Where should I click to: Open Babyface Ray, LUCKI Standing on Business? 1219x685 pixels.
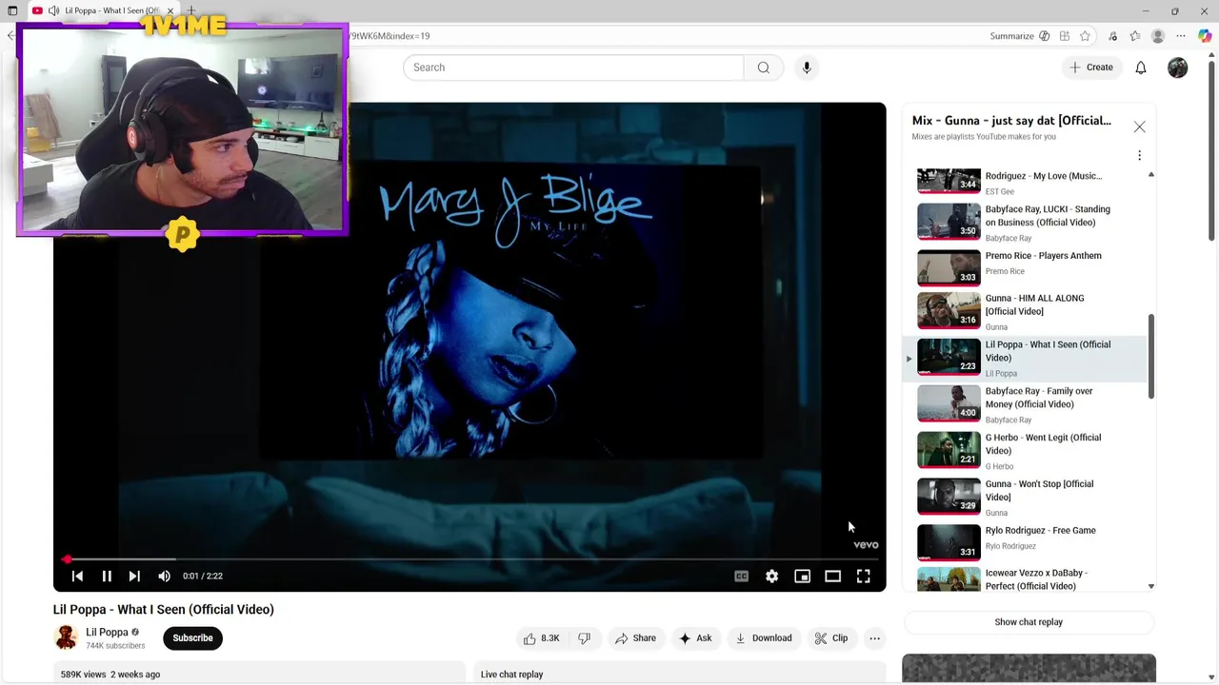(x=1025, y=223)
